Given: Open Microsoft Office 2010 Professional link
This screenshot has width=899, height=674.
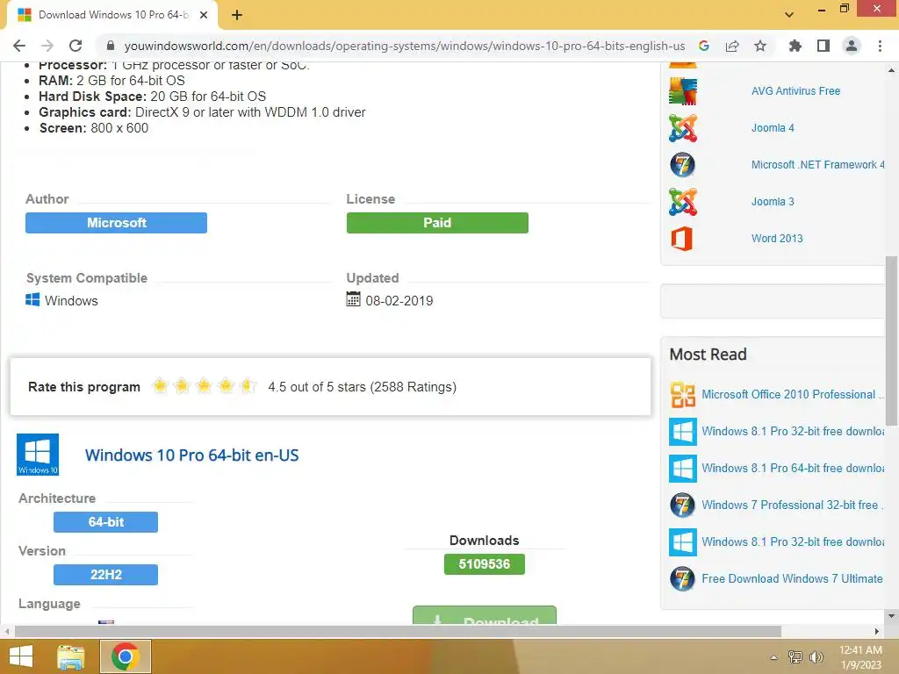Looking at the screenshot, I should coord(793,394).
